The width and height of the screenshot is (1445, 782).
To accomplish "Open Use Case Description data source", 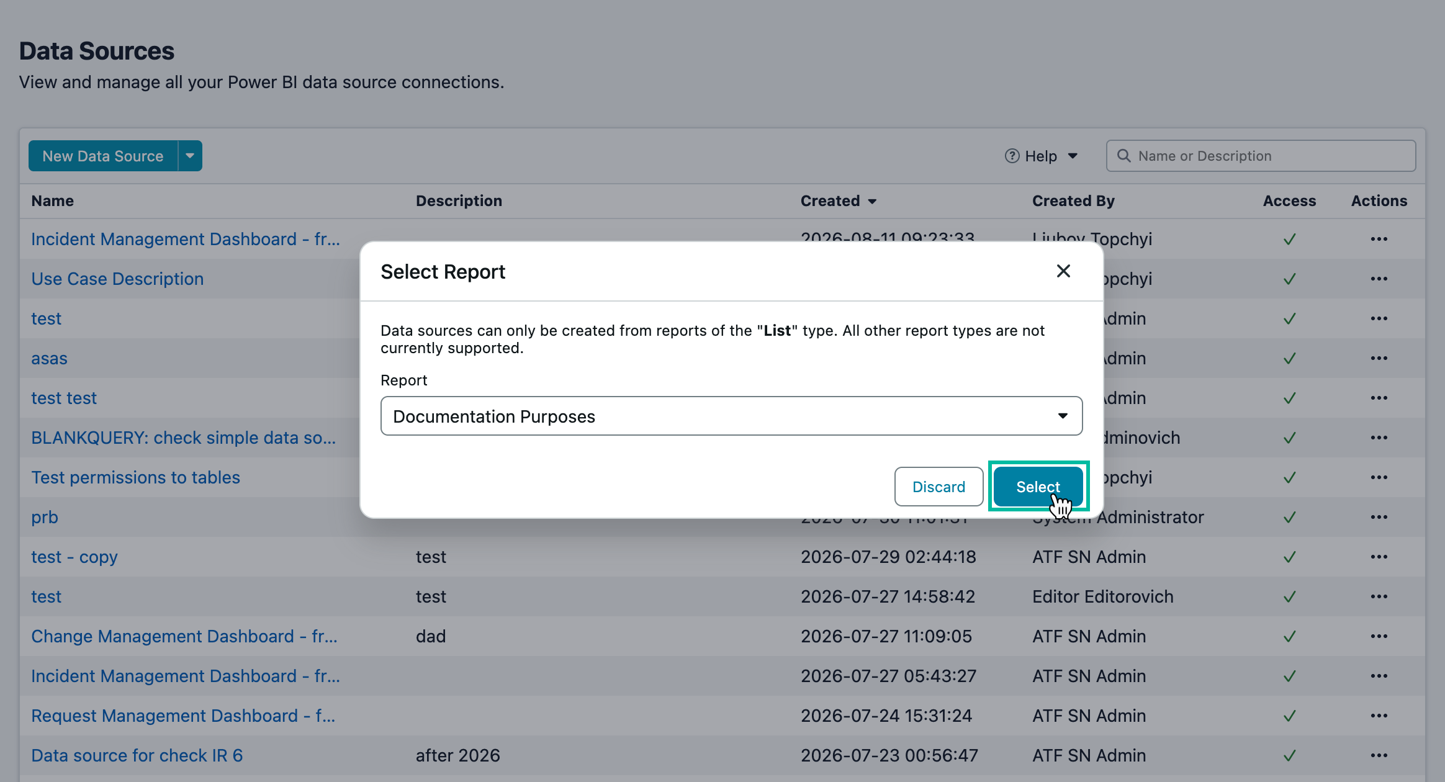I will pos(117,279).
